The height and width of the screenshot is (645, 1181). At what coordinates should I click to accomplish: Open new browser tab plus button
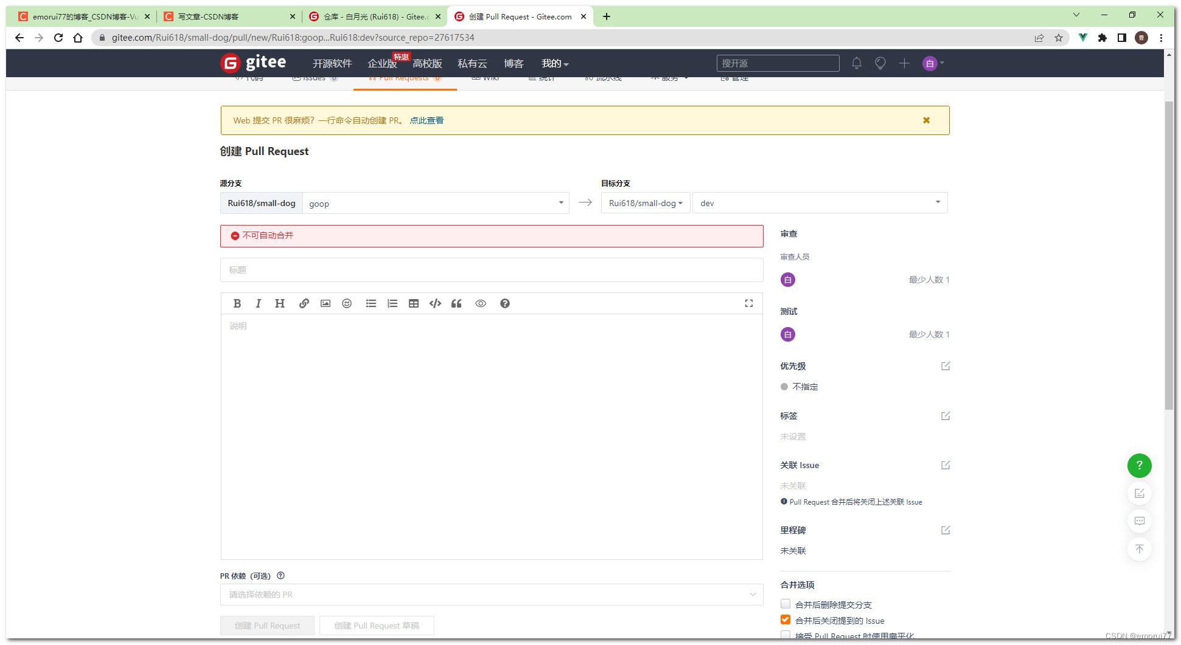(x=607, y=16)
